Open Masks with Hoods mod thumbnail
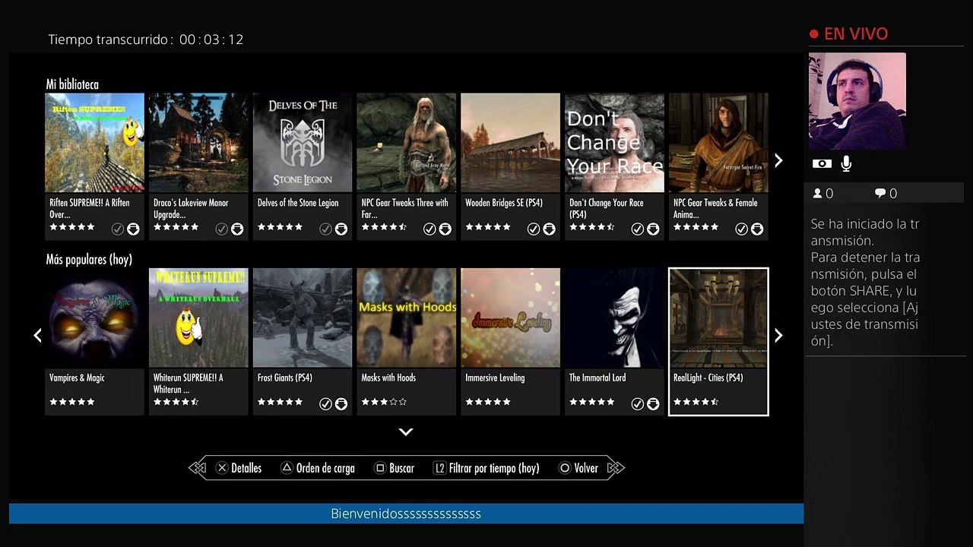Screen dimensions: 973x547 [x=407, y=318]
